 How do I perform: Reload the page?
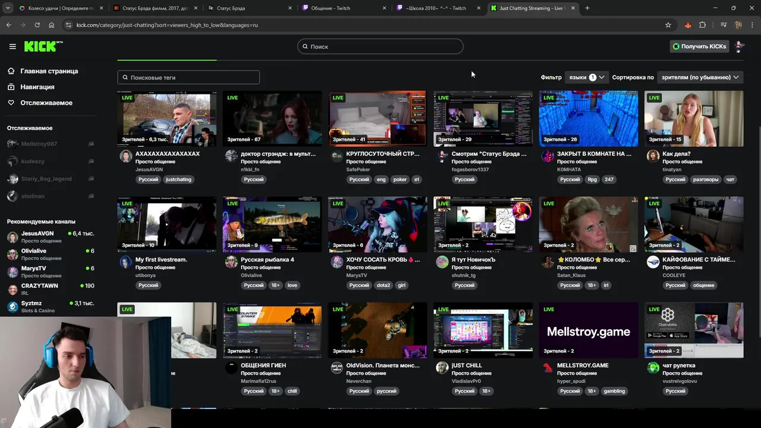pos(37,25)
